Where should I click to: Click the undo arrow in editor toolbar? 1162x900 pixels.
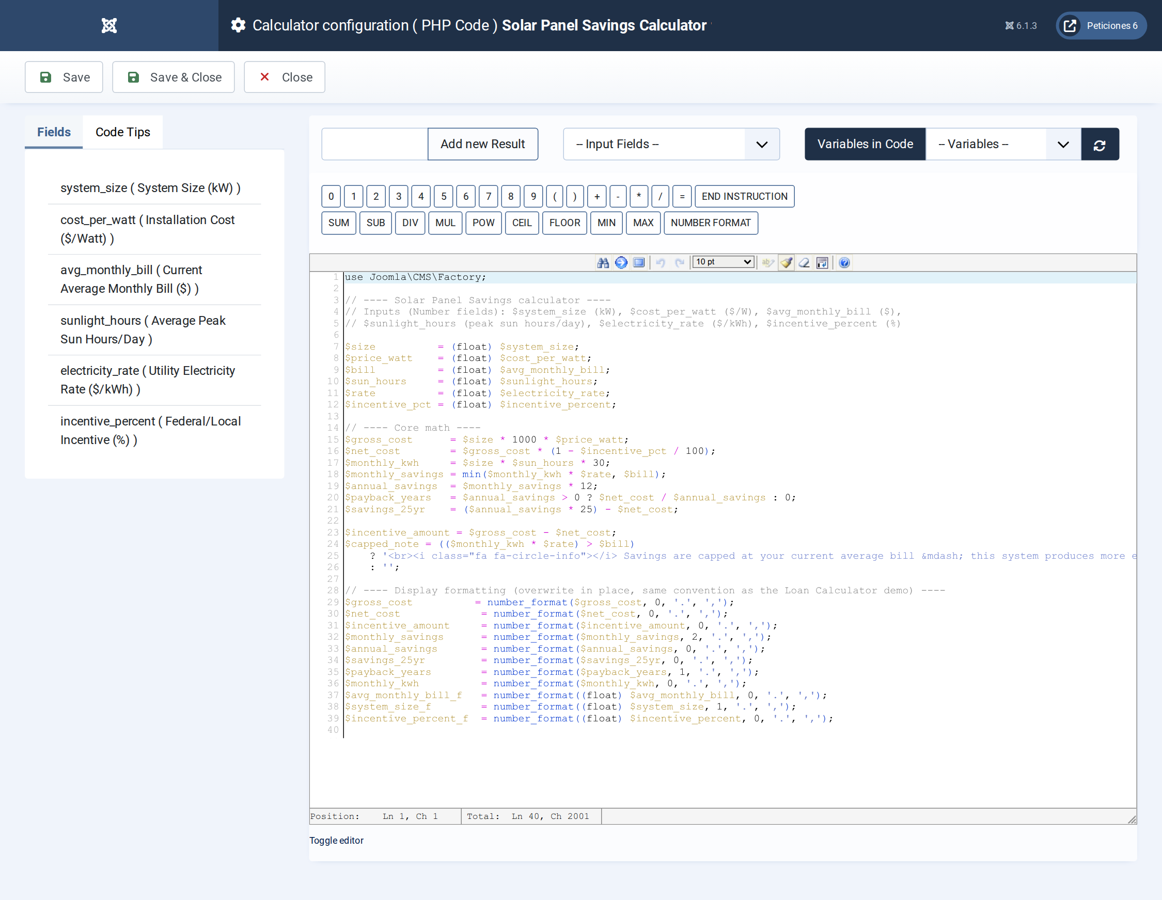pos(661,263)
